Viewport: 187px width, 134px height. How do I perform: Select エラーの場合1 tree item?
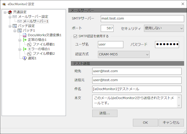click(39, 49)
